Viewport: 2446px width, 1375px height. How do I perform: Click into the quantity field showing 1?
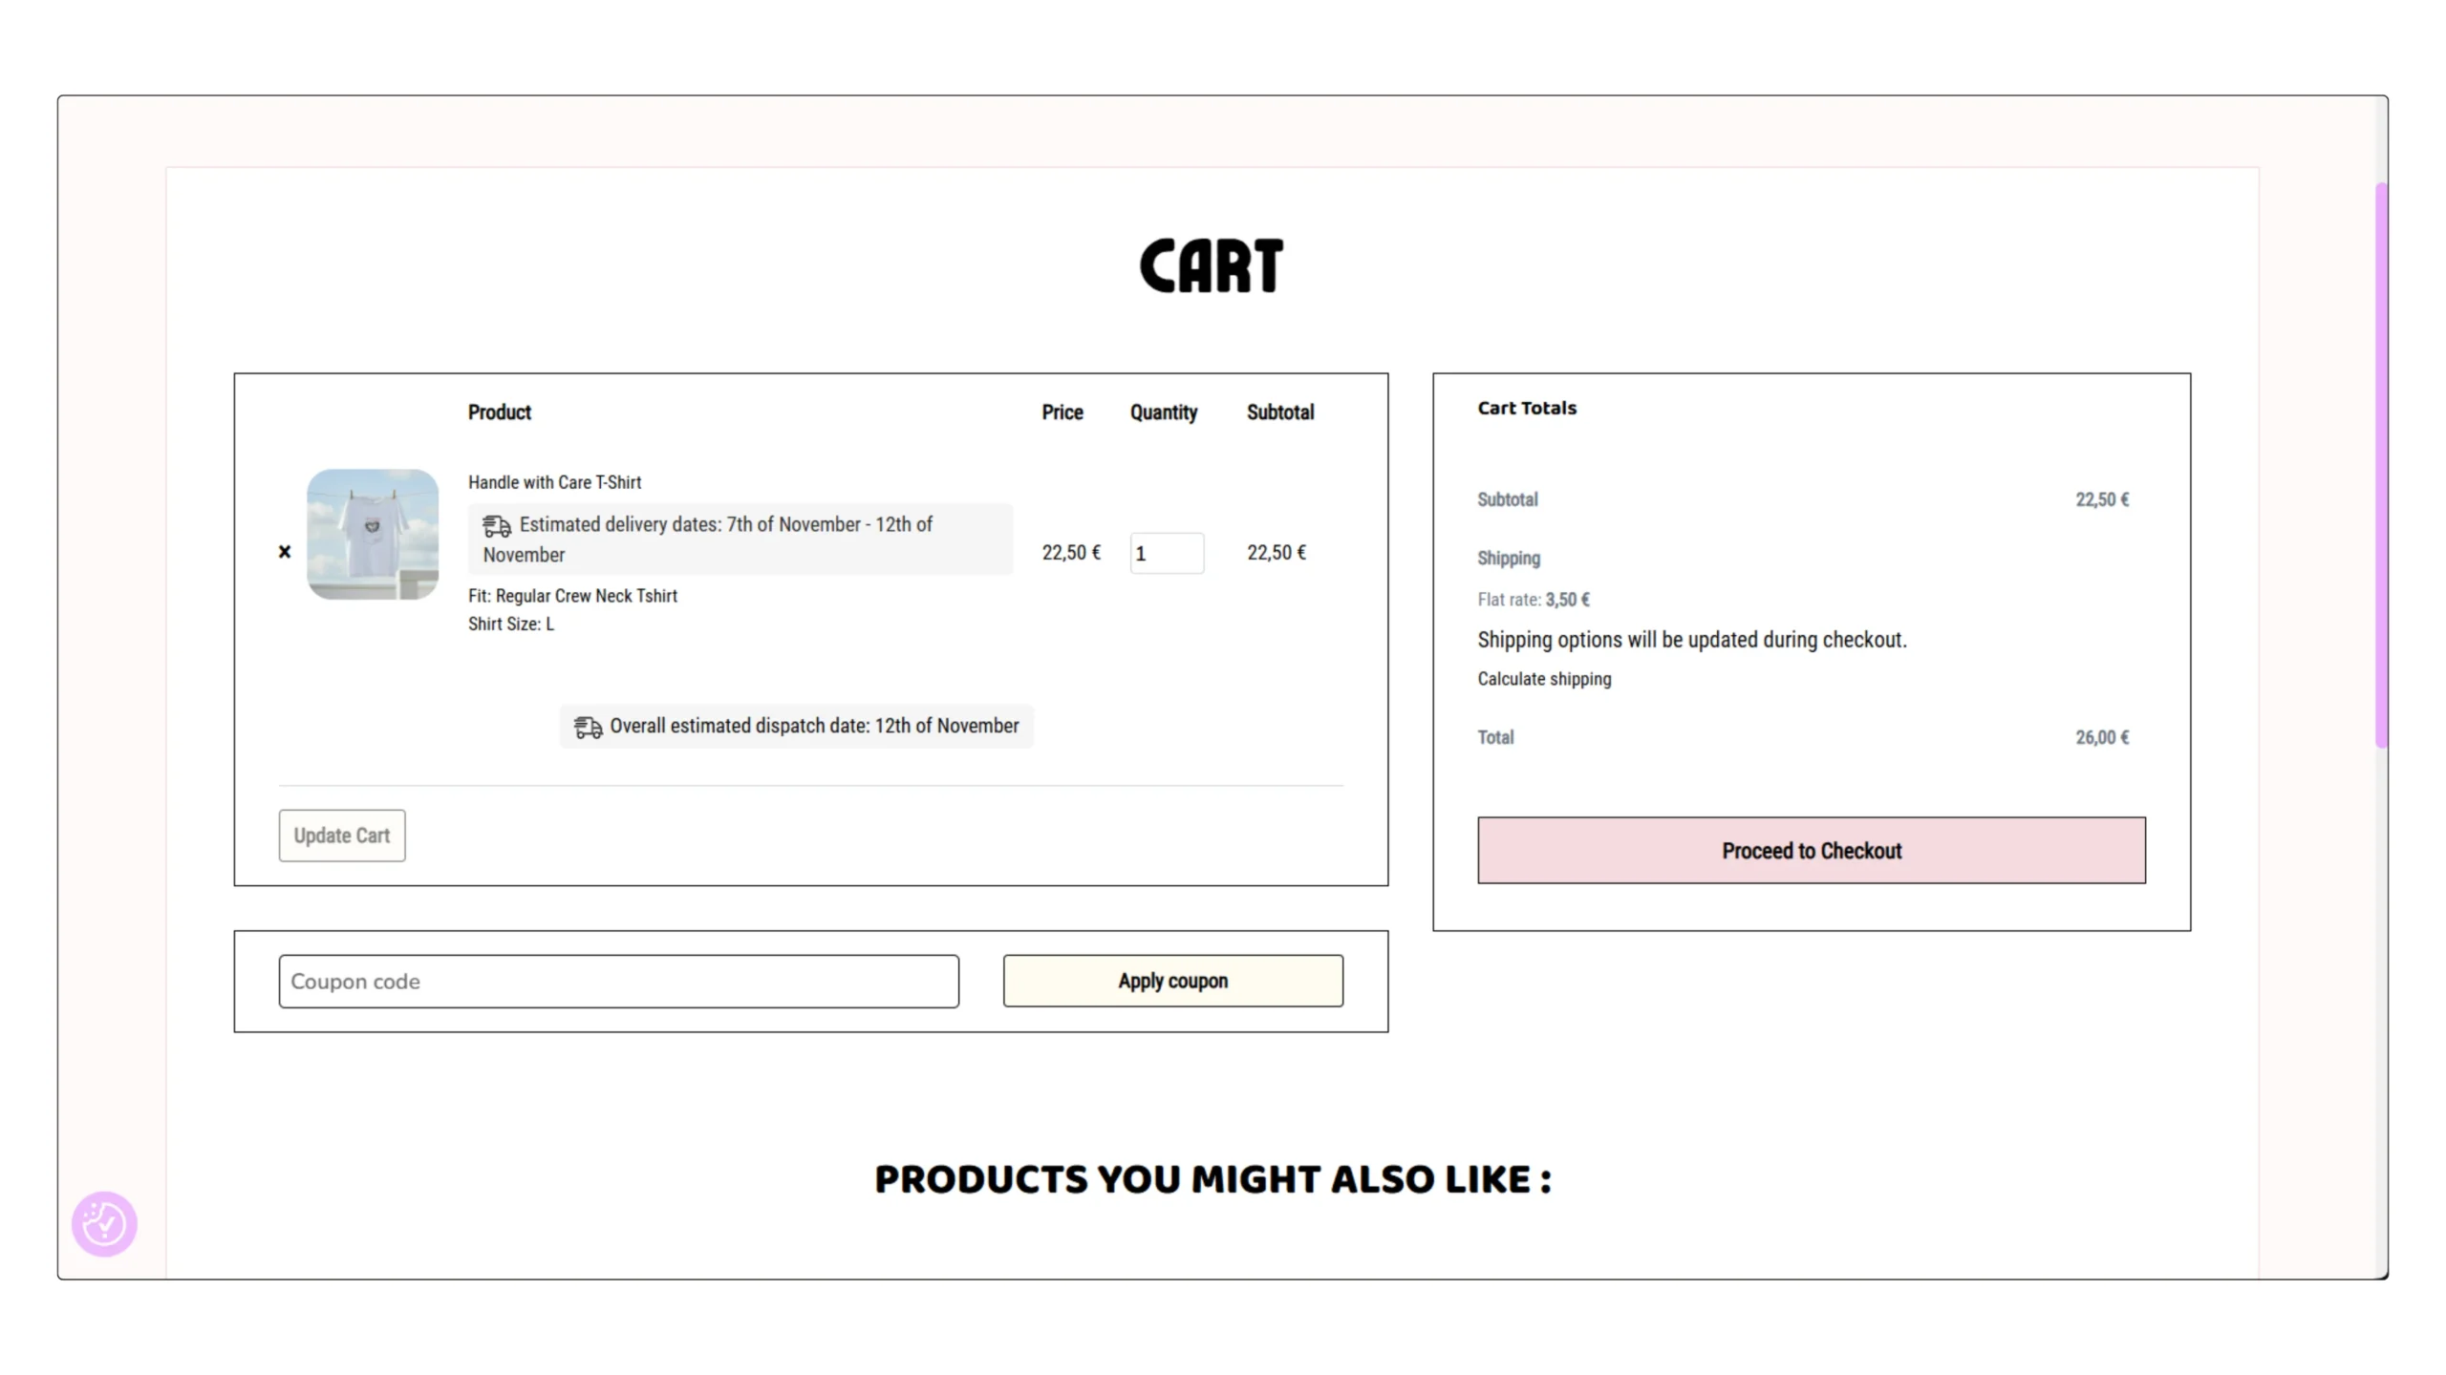coord(1166,554)
